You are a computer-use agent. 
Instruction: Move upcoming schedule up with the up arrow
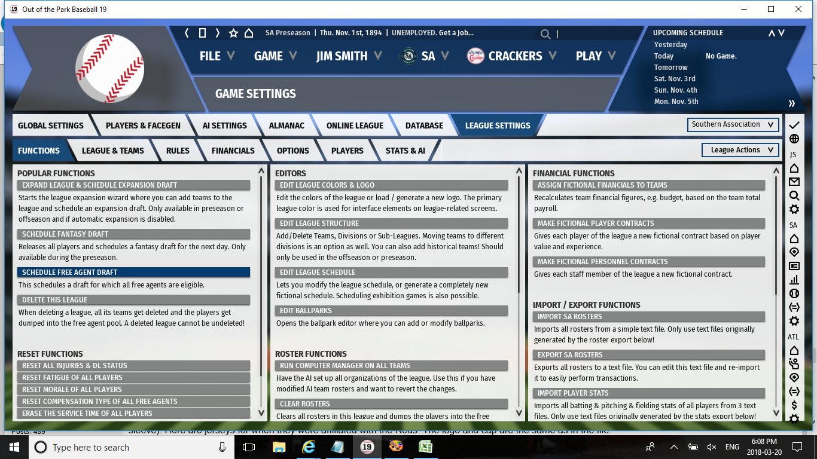click(x=772, y=33)
